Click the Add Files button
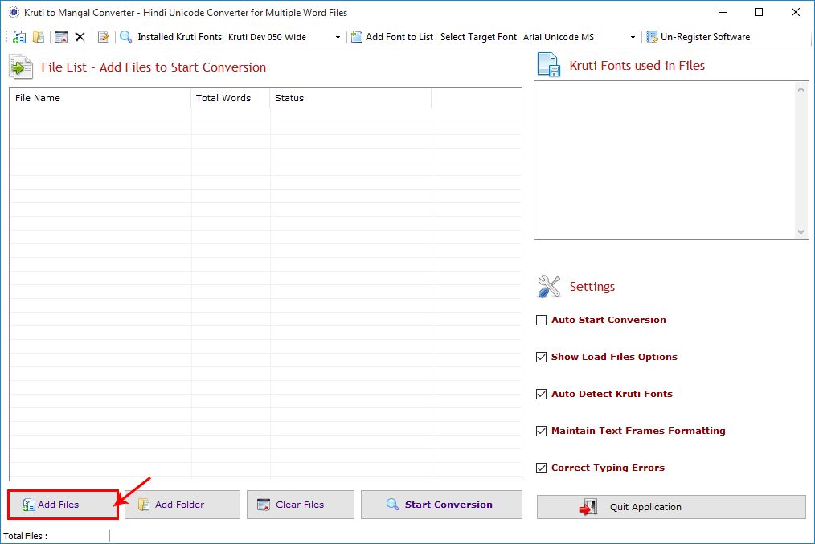Viewport: 815px width, 544px height. click(63, 505)
